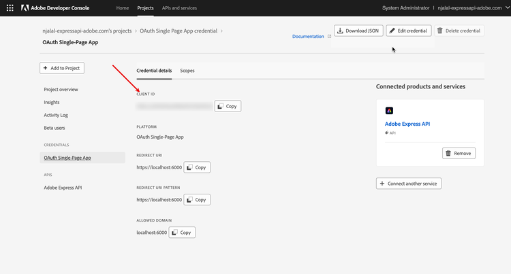The image size is (511, 274).
Task: Open njalal-expressapi-adobe.com's projects breadcrumb
Action: [87, 31]
